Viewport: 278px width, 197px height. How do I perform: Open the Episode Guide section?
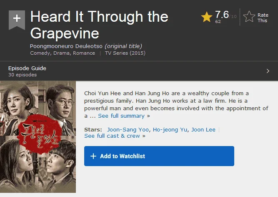pos(27,68)
